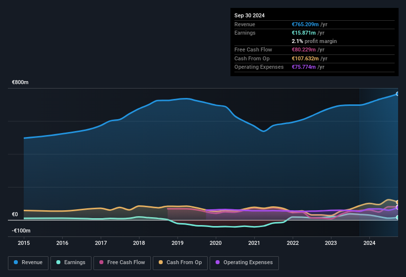Click the Sep 30 2024 tooltip date header

tap(250, 15)
